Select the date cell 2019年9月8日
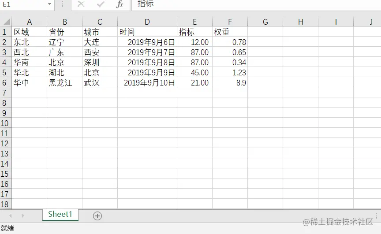 point(147,63)
